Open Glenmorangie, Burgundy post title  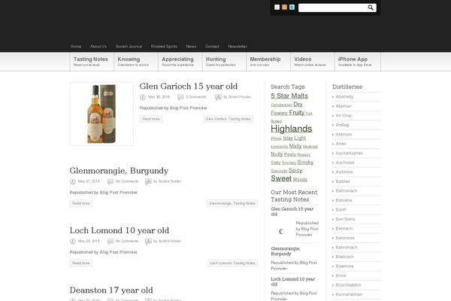[x=119, y=171]
